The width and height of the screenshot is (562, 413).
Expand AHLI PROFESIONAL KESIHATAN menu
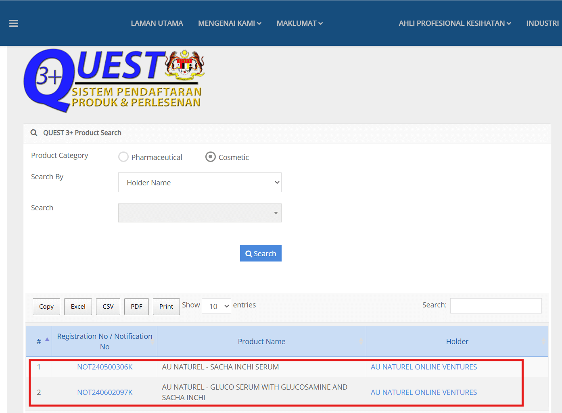[x=455, y=23]
